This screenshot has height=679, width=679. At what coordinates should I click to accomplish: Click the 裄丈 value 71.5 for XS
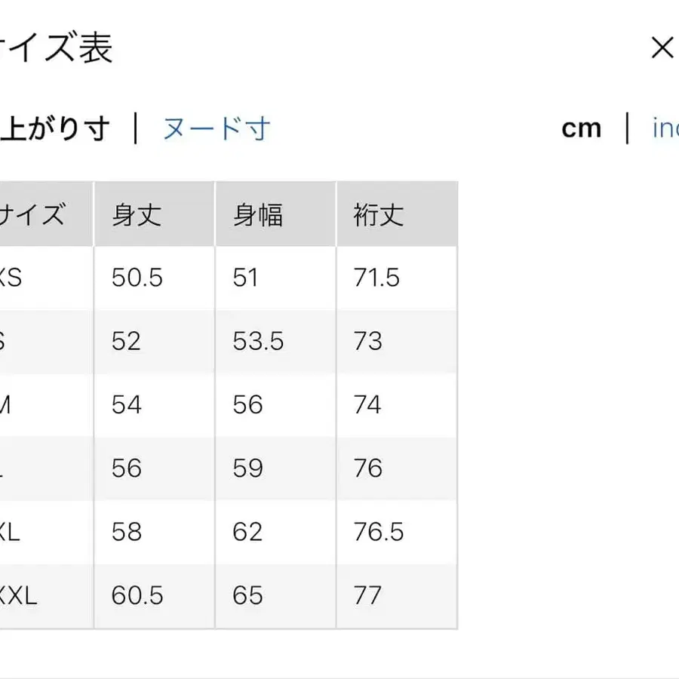(376, 278)
